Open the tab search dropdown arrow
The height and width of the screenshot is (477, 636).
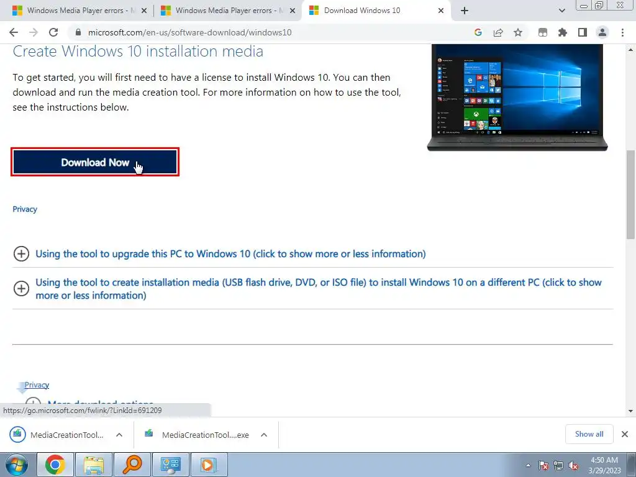click(561, 11)
